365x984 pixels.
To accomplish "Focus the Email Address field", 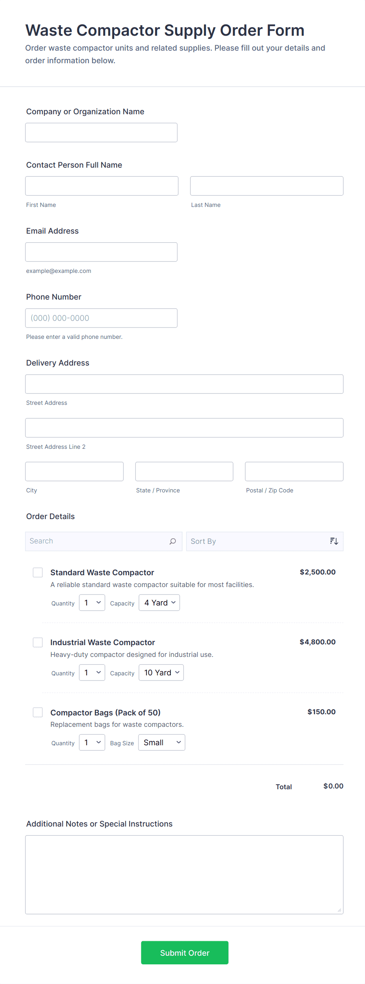I will 101,252.
